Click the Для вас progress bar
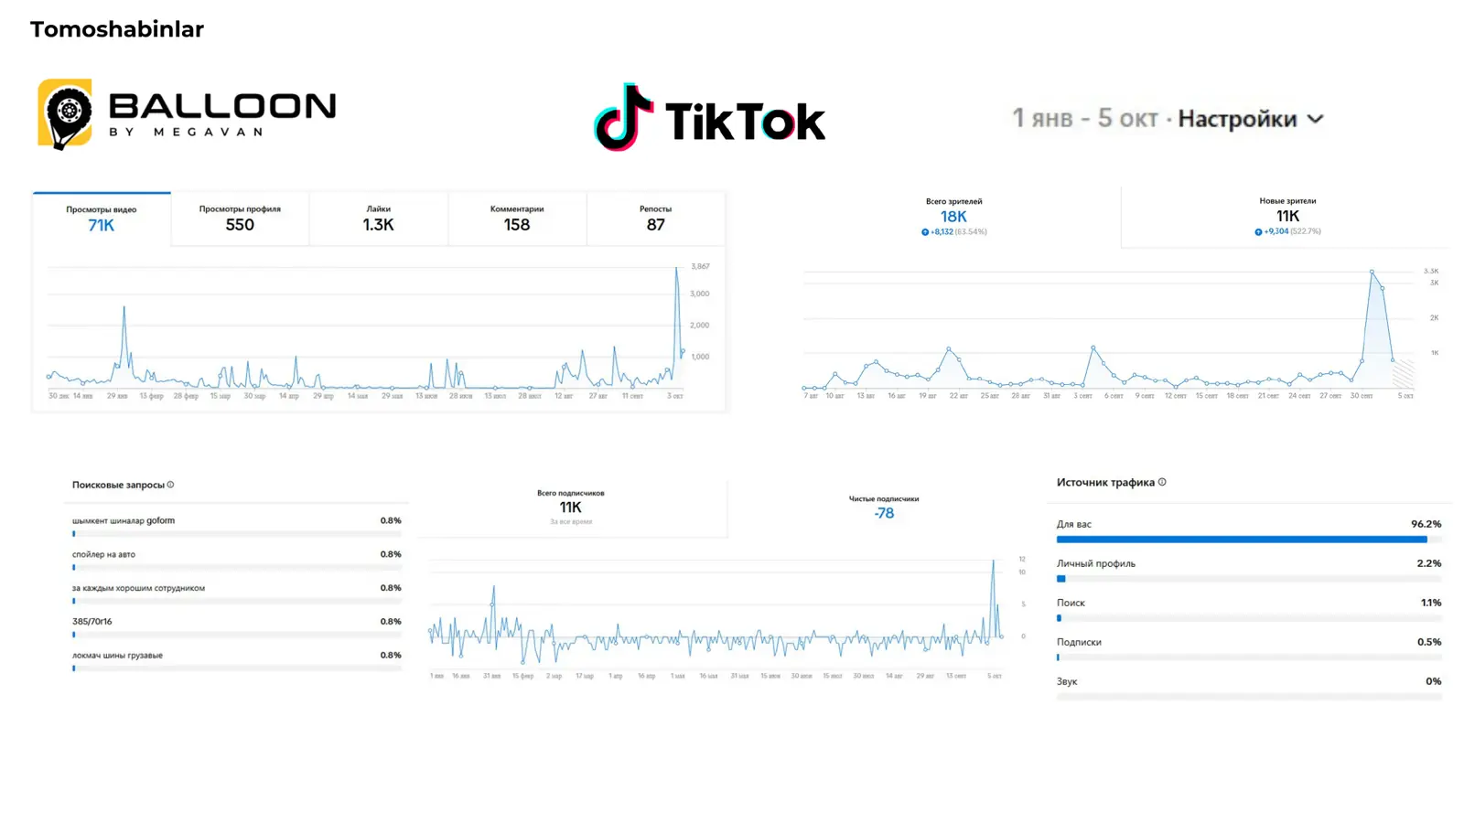 (x=1249, y=540)
